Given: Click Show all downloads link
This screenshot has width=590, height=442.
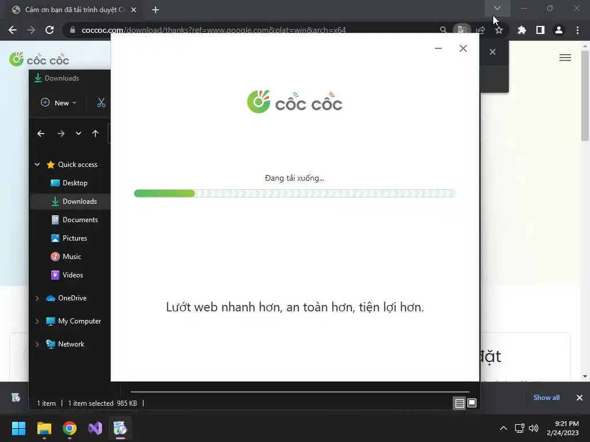Looking at the screenshot, I should (546, 397).
